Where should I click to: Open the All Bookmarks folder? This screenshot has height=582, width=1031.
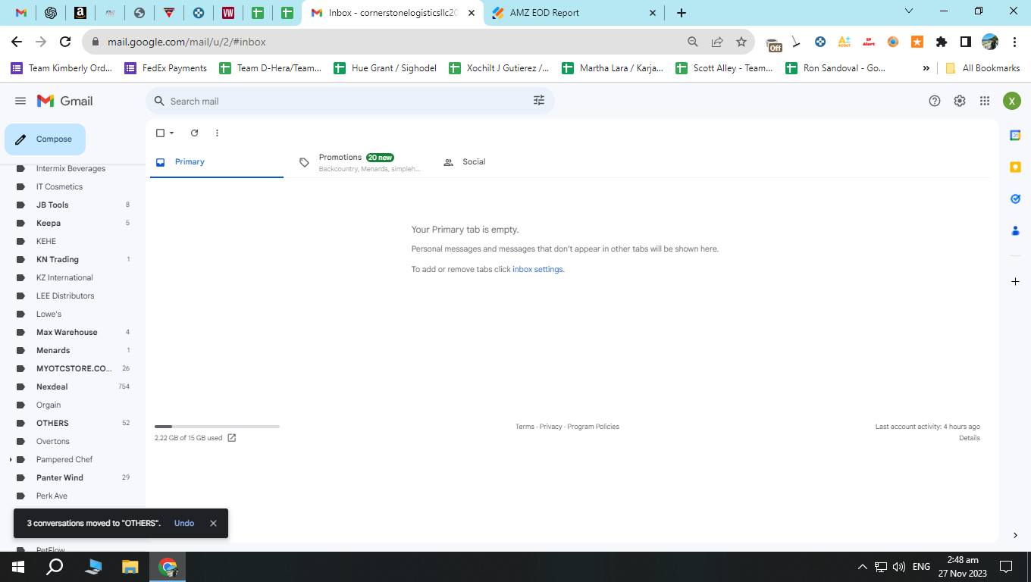pos(982,68)
